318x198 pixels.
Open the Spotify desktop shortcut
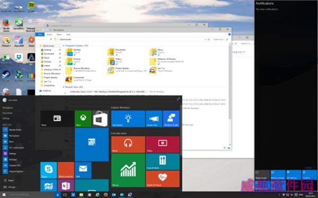(x=31, y=6)
